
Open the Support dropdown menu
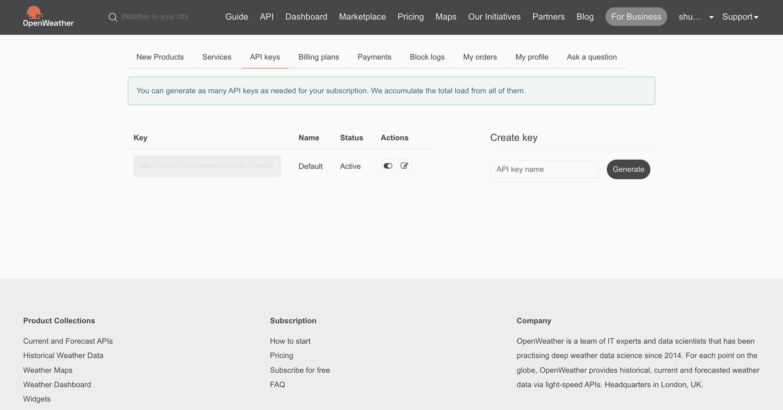(x=740, y=17)
